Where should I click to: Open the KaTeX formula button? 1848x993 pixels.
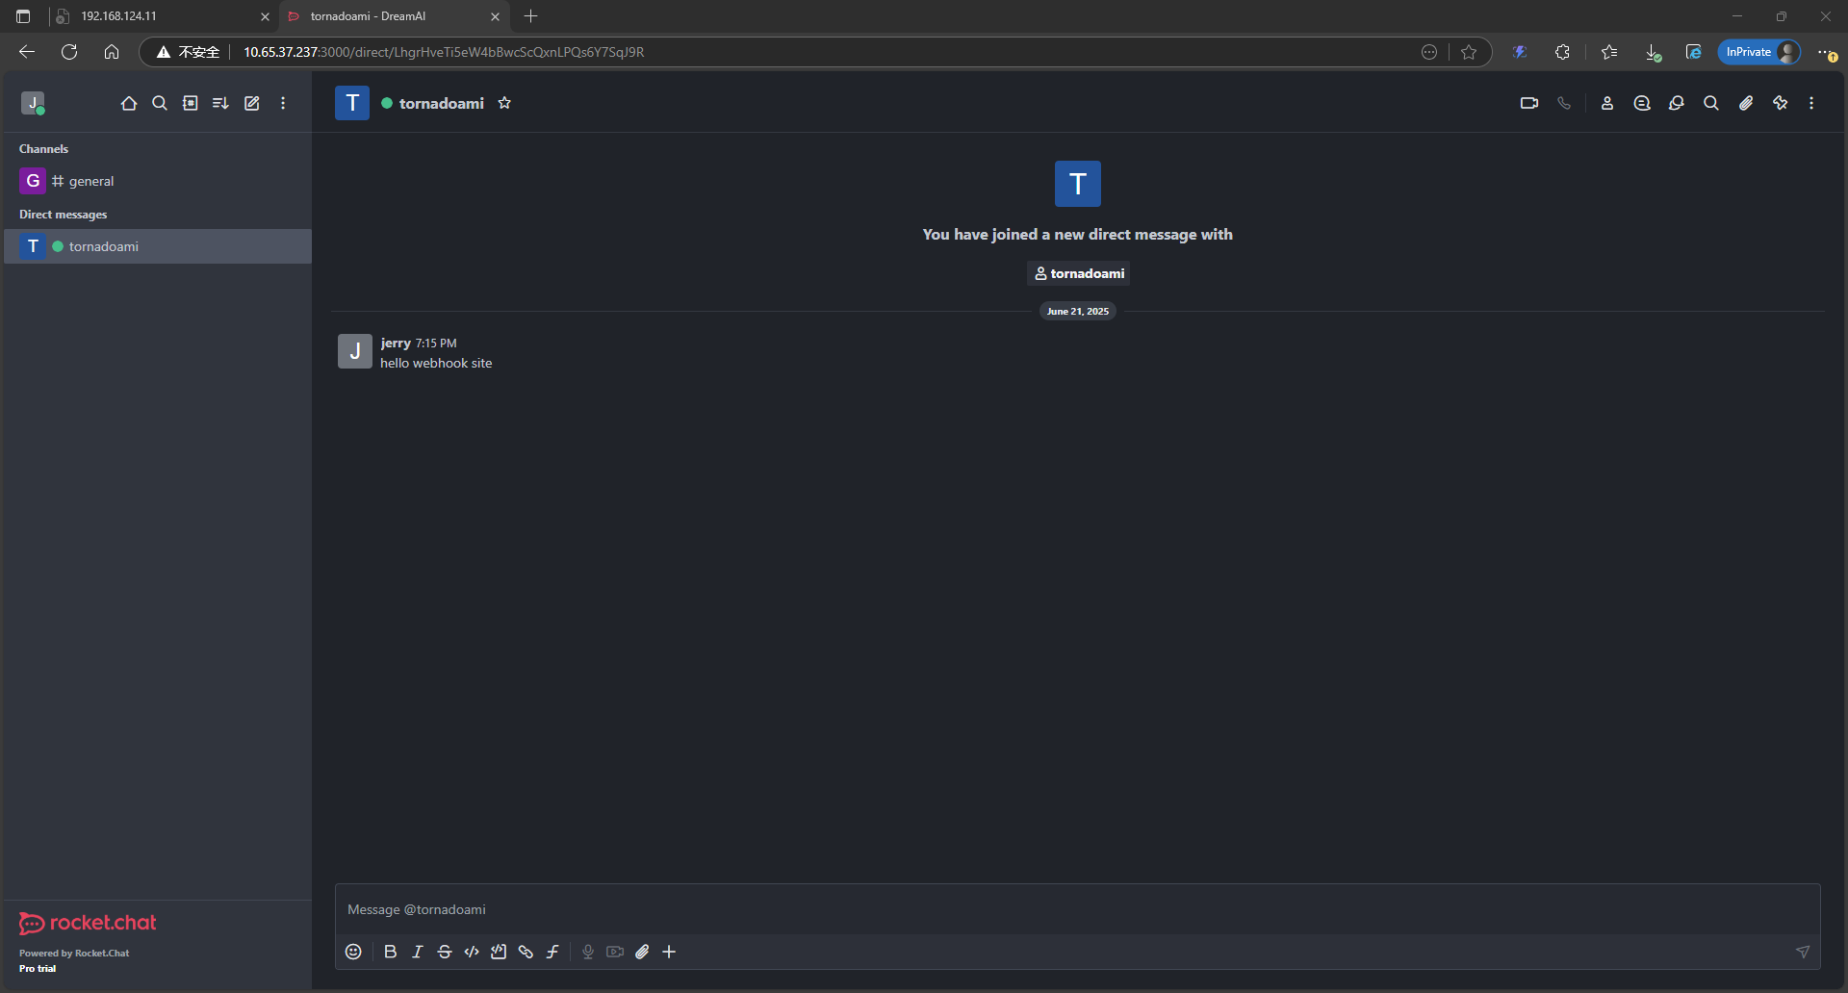[x=552, y=952]
